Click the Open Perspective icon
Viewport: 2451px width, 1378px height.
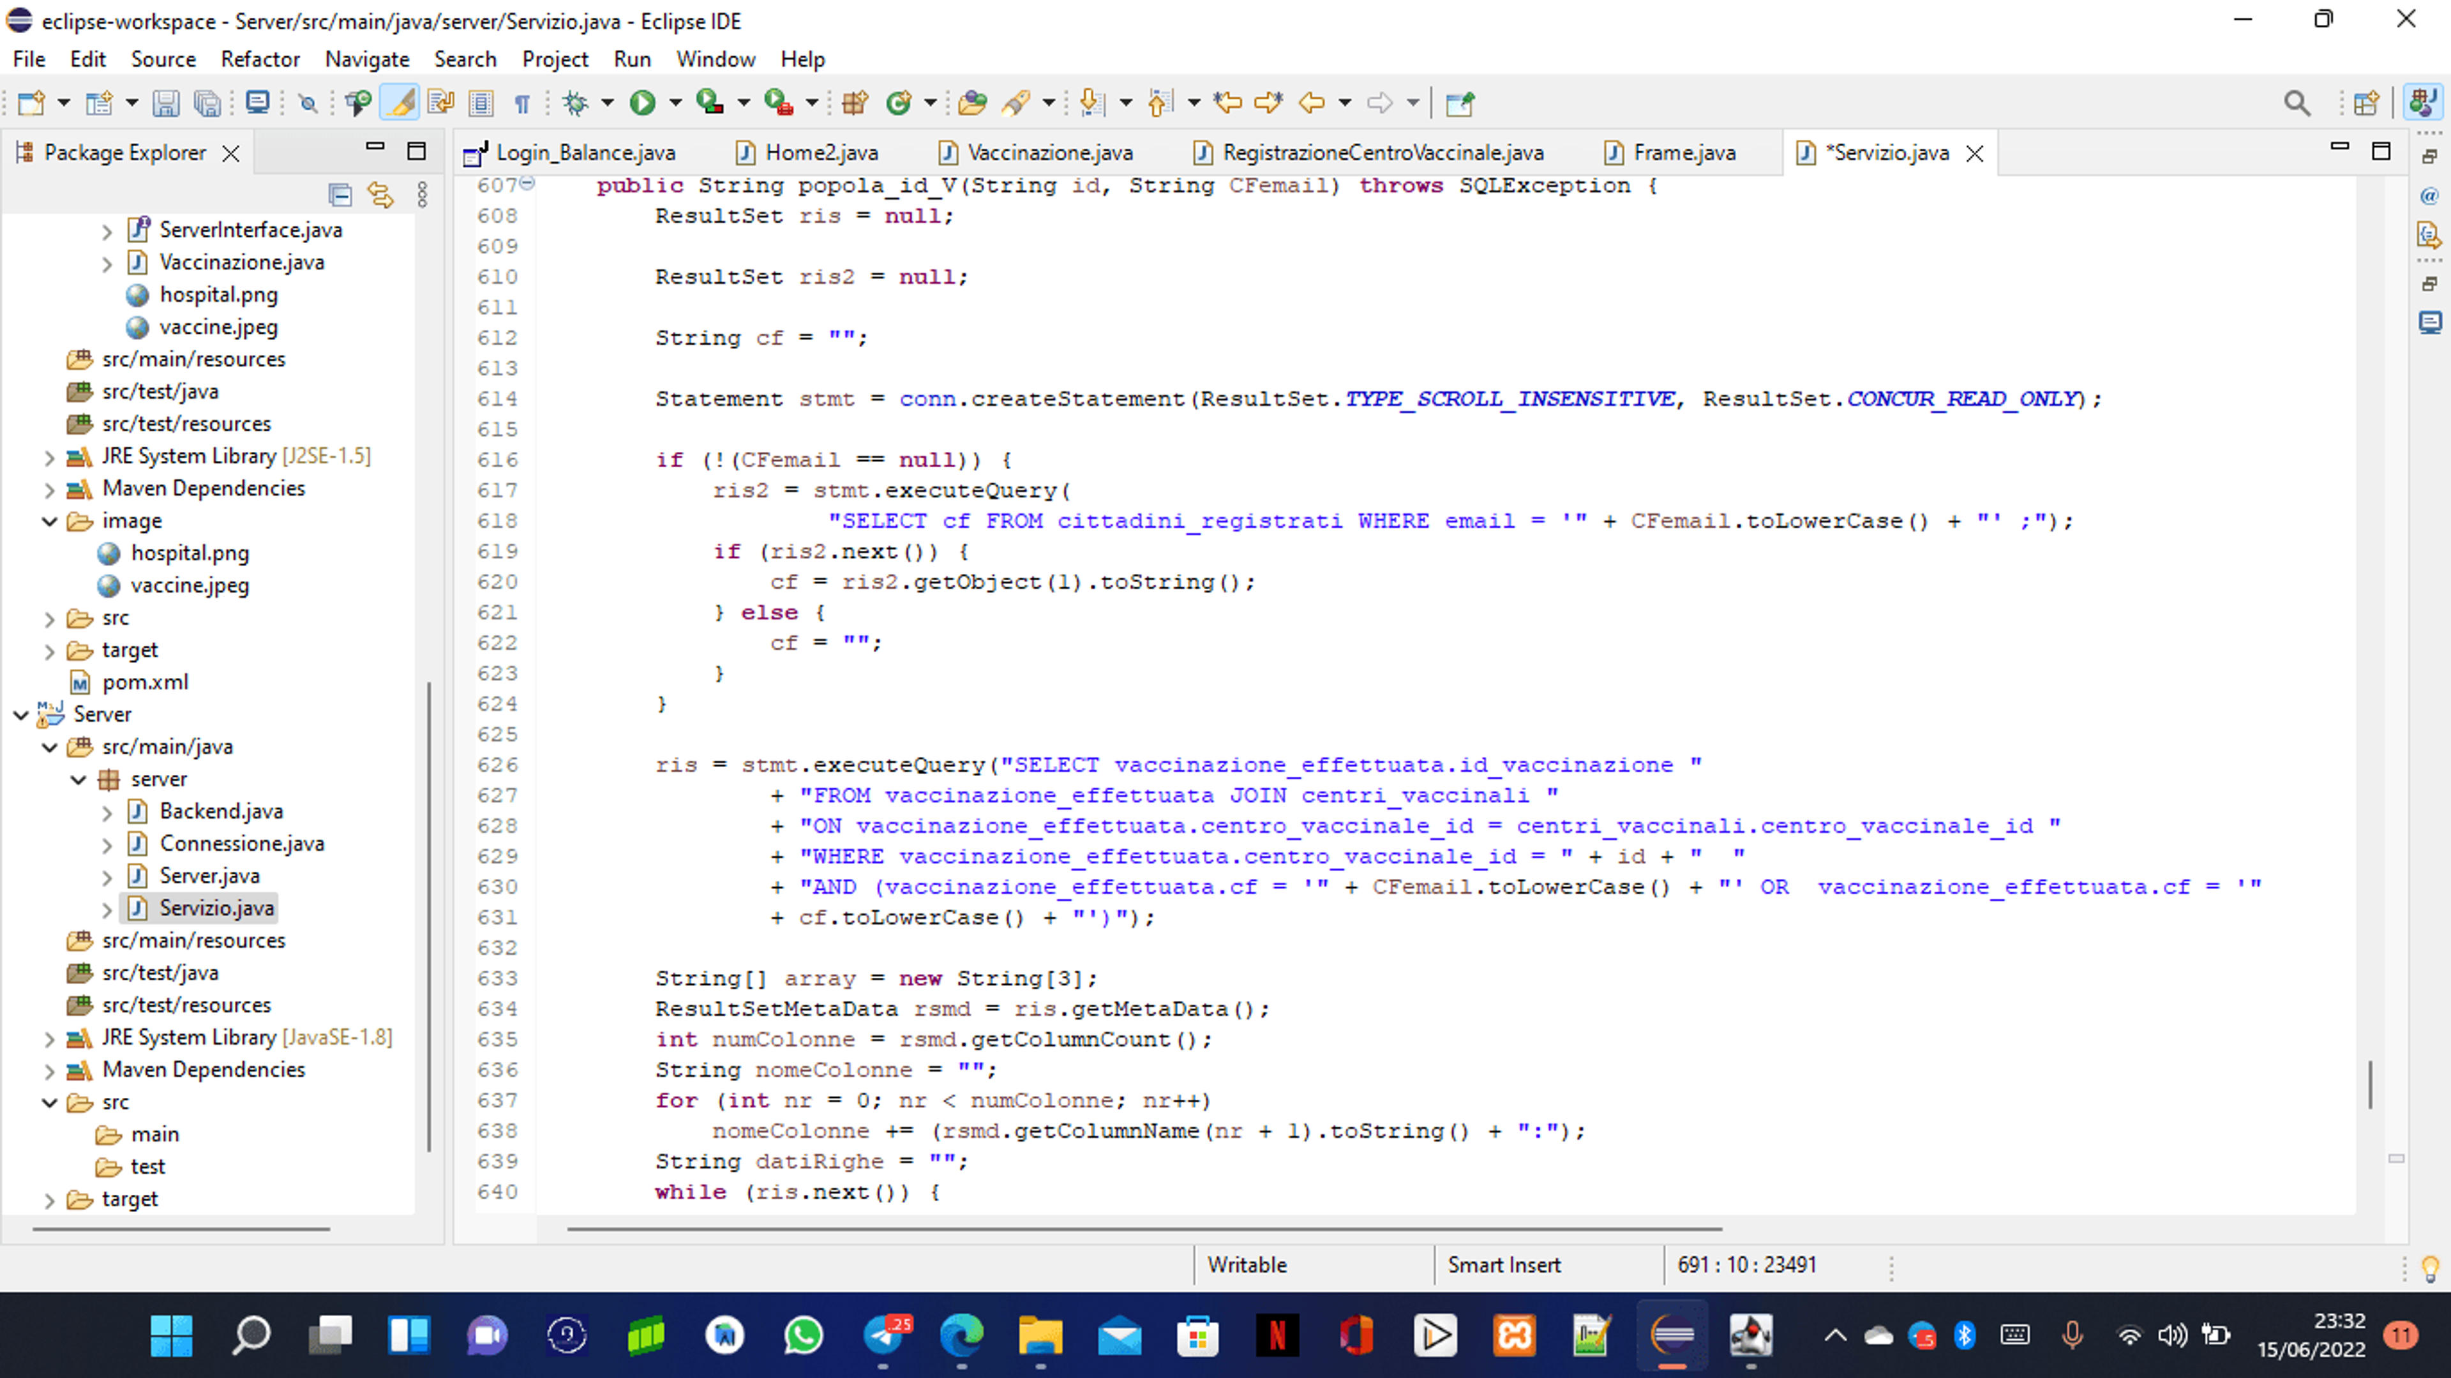pos(2366,103)
